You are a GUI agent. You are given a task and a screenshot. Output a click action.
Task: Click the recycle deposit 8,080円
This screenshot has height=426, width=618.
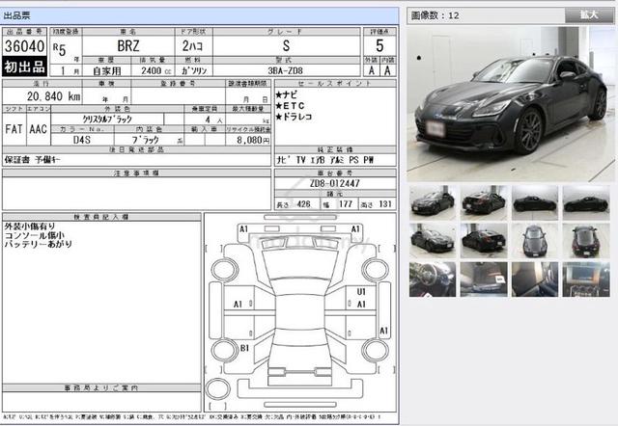click(253, 140)
